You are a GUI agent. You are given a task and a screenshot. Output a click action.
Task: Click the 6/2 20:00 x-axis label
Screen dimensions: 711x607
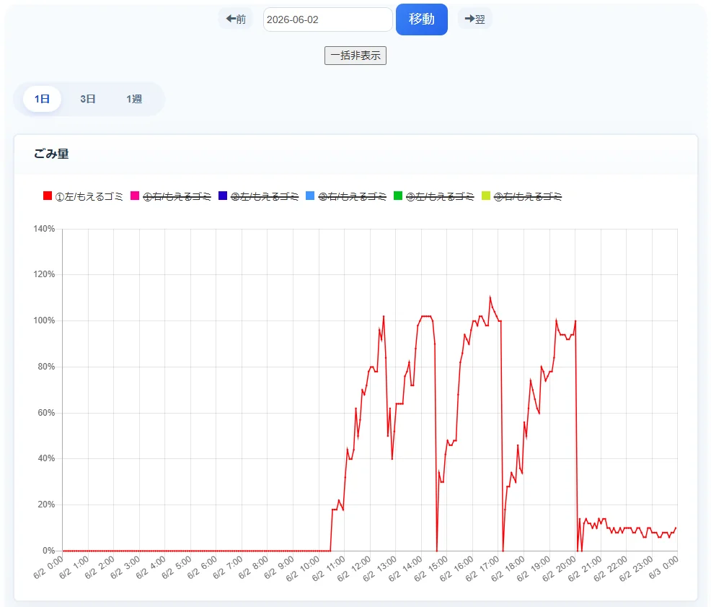click(x=559, y=569)
